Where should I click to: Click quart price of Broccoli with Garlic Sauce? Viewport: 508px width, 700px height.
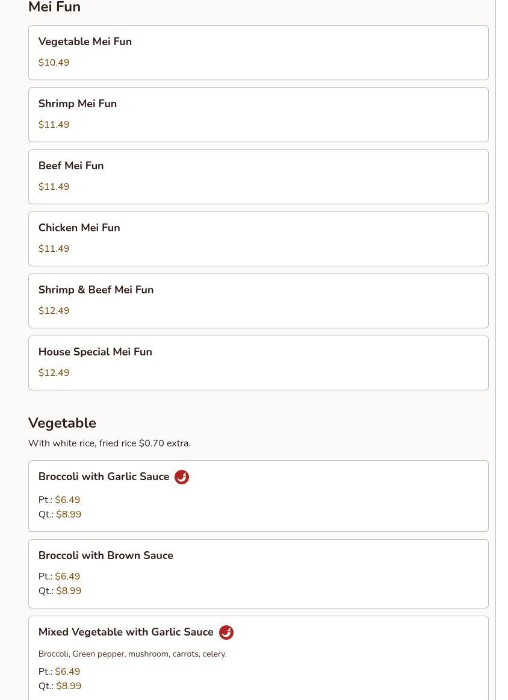69,514
